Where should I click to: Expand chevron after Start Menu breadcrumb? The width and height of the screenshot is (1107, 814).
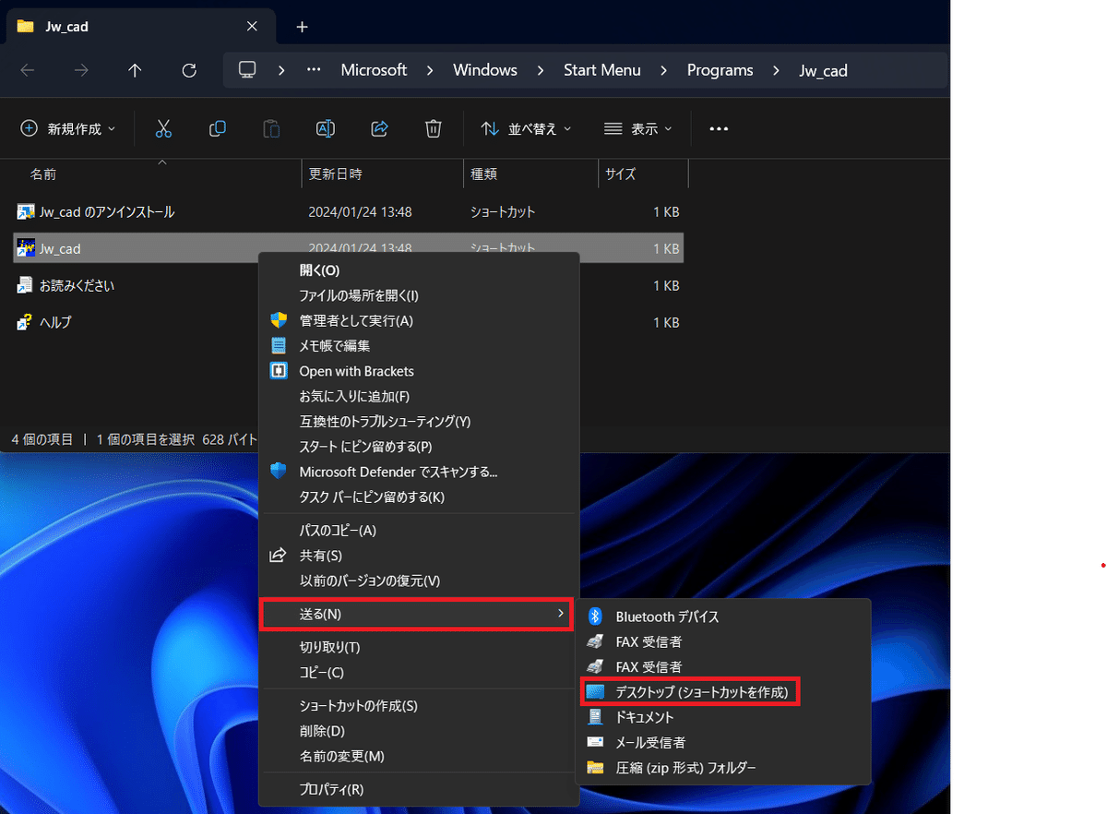(x=664, y=70)
